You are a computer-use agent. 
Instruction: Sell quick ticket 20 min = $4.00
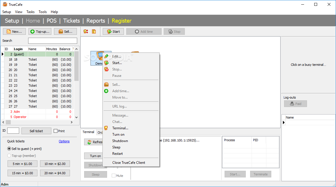(55, 173)
